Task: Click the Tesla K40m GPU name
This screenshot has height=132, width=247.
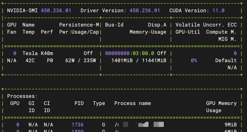Action: click(38, 53)
